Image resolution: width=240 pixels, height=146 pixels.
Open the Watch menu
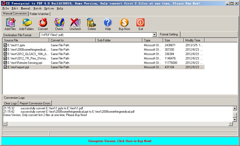coord(37,9)
